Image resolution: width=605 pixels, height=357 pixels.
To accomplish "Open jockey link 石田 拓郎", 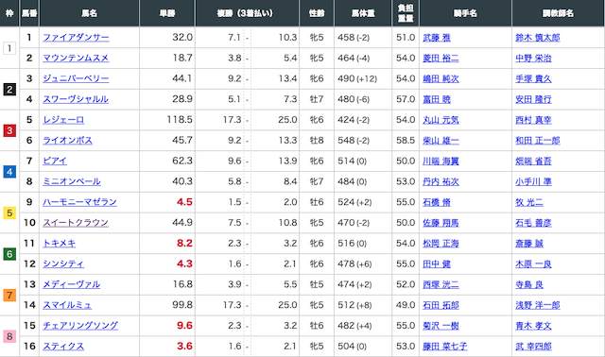I will (441, 305).
